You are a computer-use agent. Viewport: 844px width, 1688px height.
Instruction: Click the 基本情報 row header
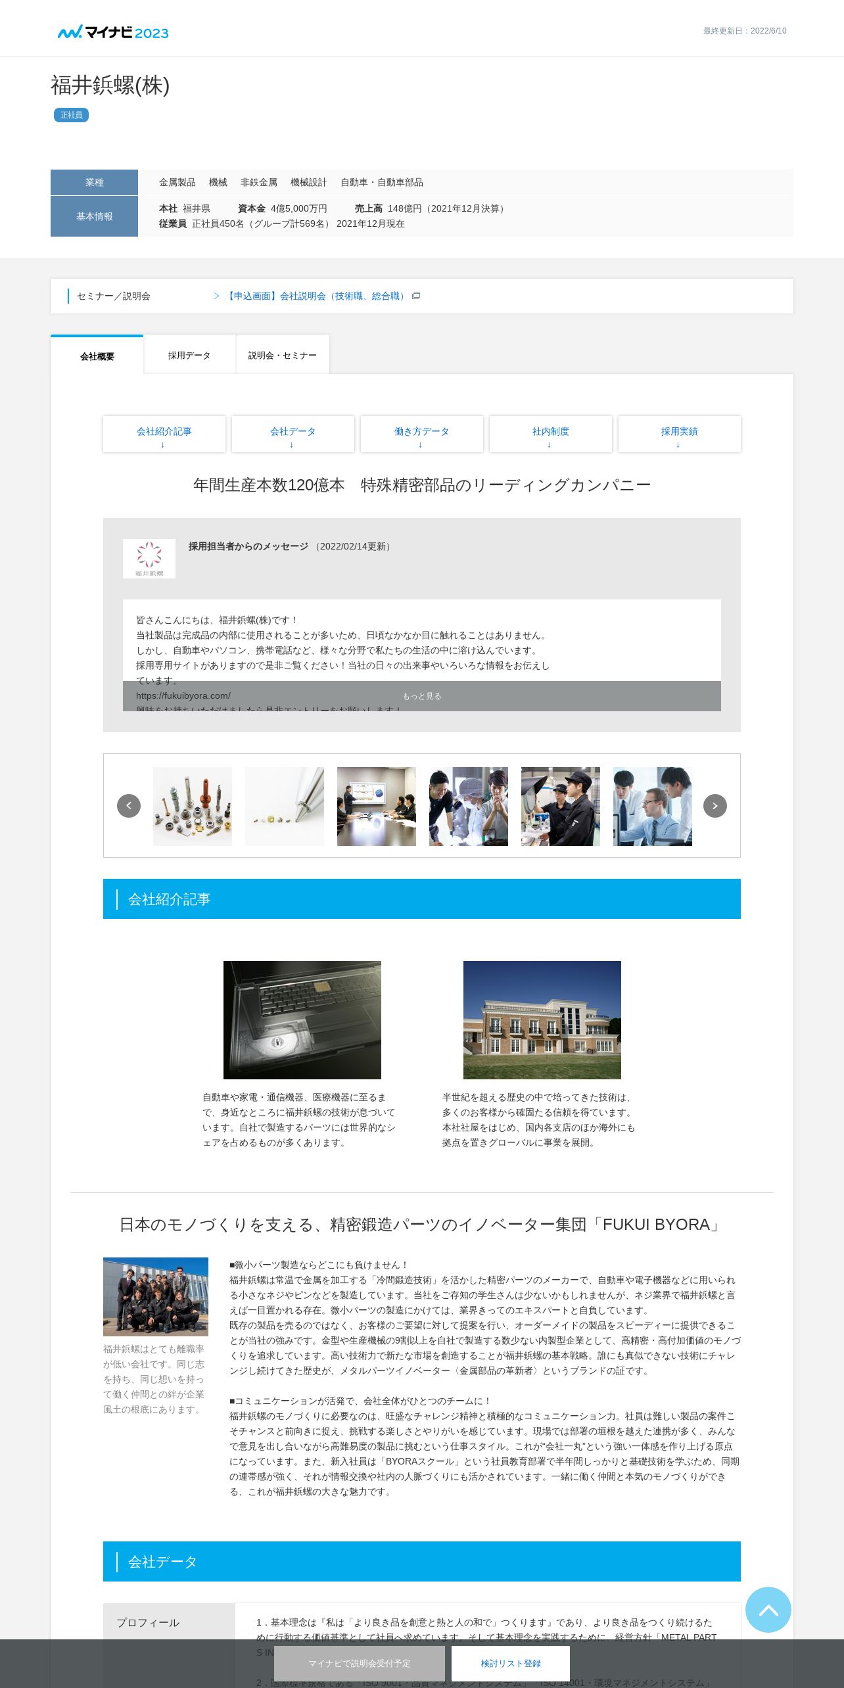pos(94,216)
